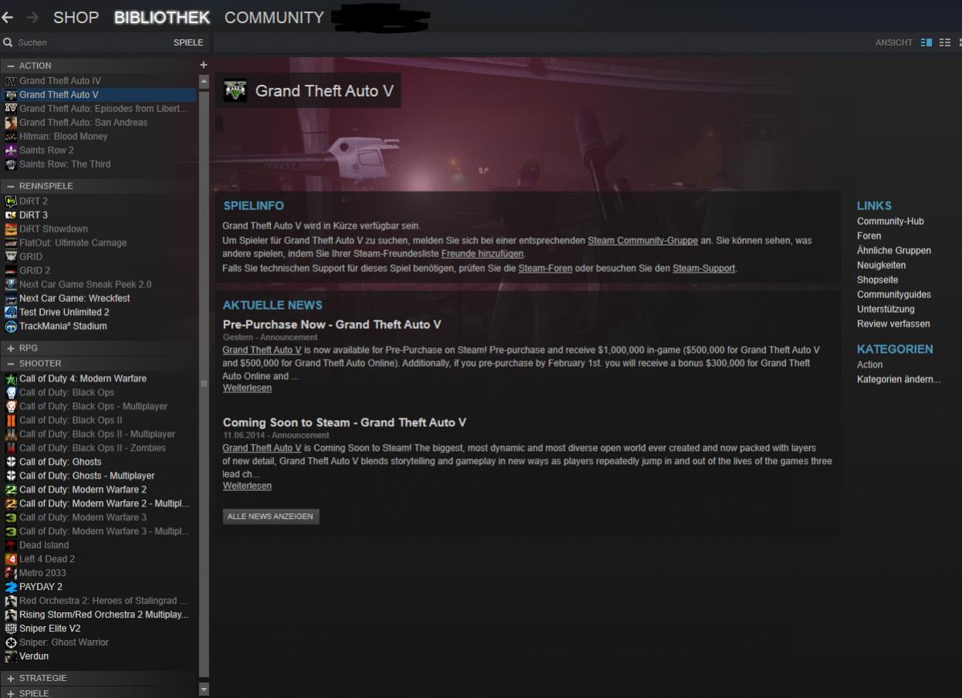
Task: Click the Grand Theft Auto: San Andreas icon
Action: click(x=11, y=123)
